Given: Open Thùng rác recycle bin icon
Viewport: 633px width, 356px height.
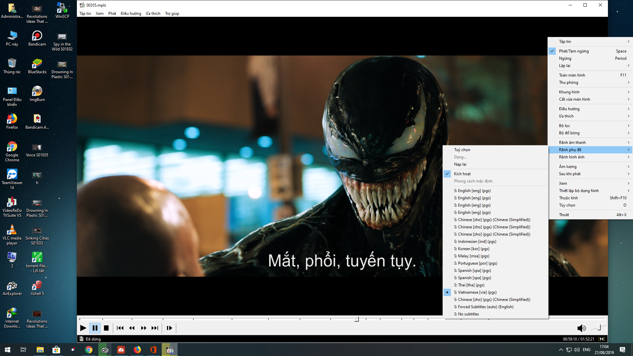Looking at the screenshot, I should pos(12,66).
